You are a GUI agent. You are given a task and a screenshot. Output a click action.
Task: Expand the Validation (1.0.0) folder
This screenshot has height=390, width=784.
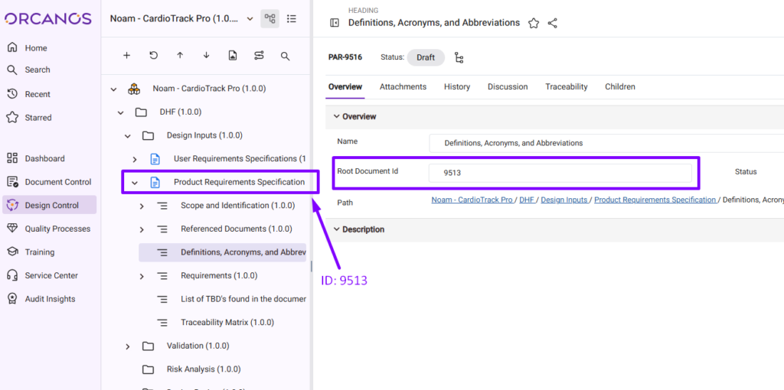(128, 346)
